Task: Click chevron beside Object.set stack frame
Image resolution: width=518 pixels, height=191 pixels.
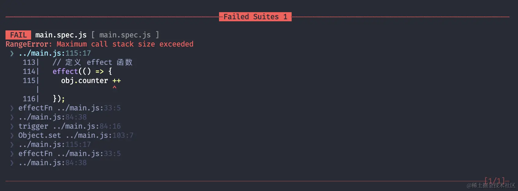Action: coord(12,135)
